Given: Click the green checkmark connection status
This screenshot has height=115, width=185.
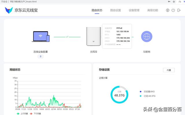Looking at the screenshot, I should click(67, 37).
